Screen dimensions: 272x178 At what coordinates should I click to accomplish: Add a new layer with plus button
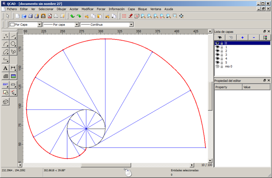(x=242, y=38)
